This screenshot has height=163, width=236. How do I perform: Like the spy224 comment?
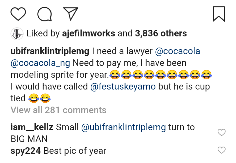[x=222, y=150]
